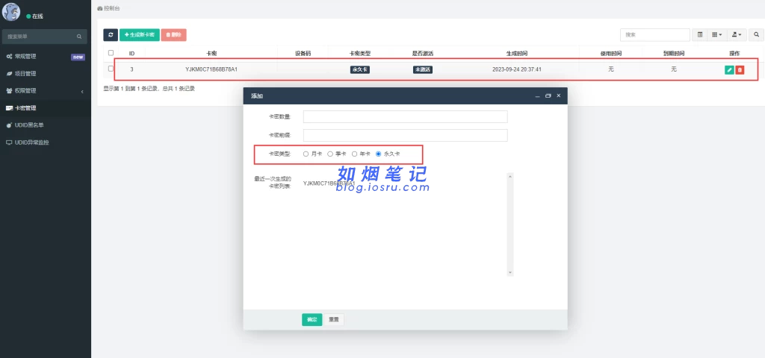This screenshot has width=765, height=358.
Task: Click the up arrow of generated list scrollbar
Action: (510, 176)
